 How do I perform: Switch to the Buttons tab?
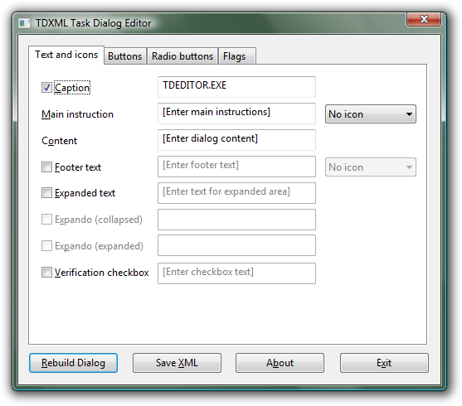pos(125,56)
